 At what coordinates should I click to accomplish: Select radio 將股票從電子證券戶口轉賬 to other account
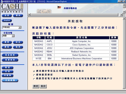[34, 79]
